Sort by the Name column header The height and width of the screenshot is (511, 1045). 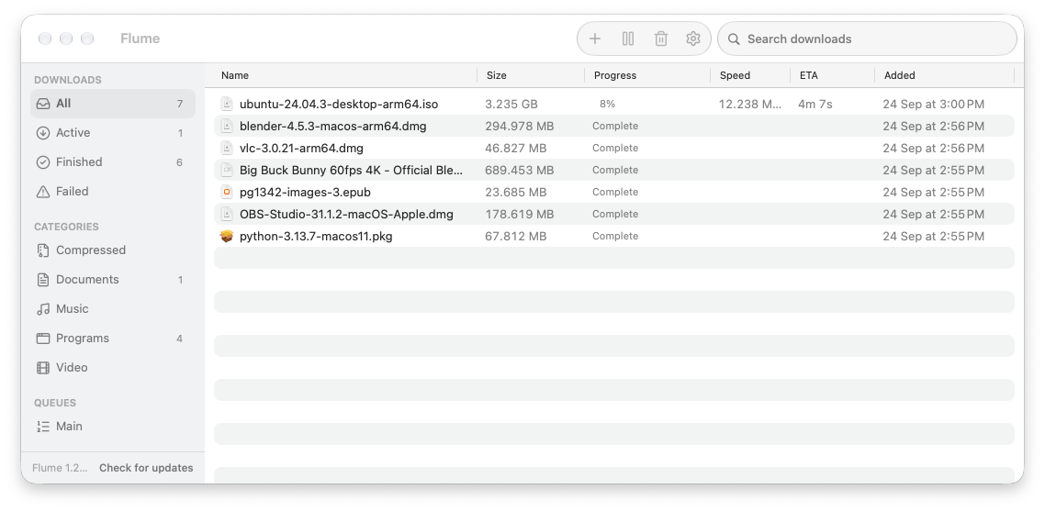pyautogui.click(x=345, y=75)
